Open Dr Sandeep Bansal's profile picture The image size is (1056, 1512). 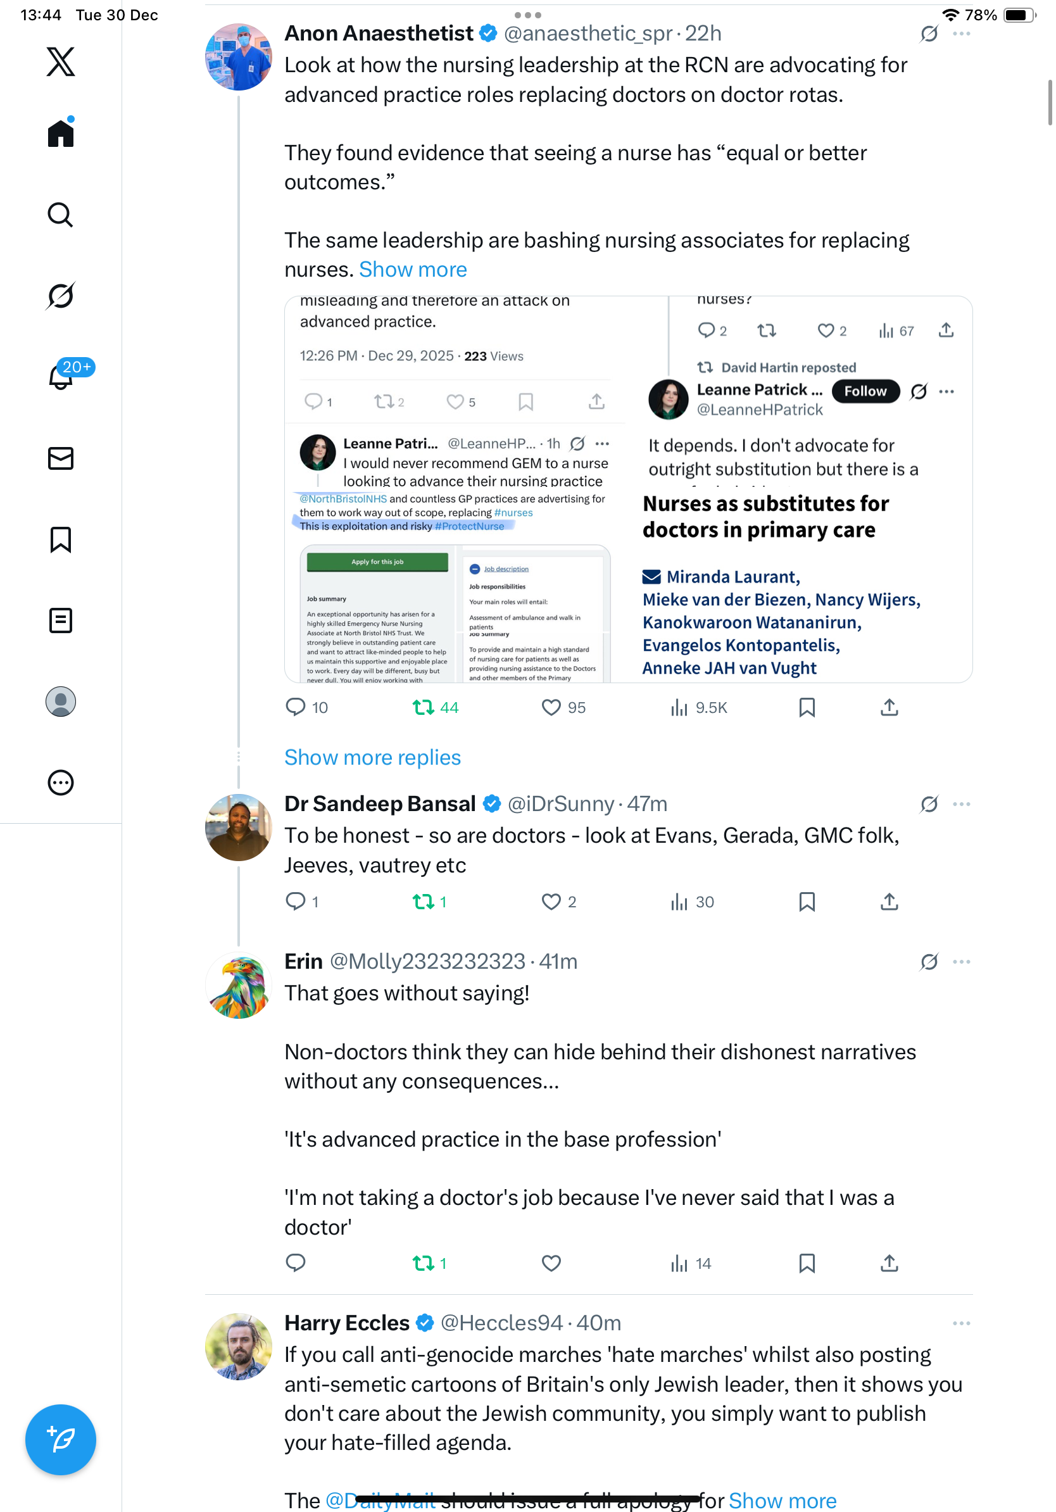point(238,827)
